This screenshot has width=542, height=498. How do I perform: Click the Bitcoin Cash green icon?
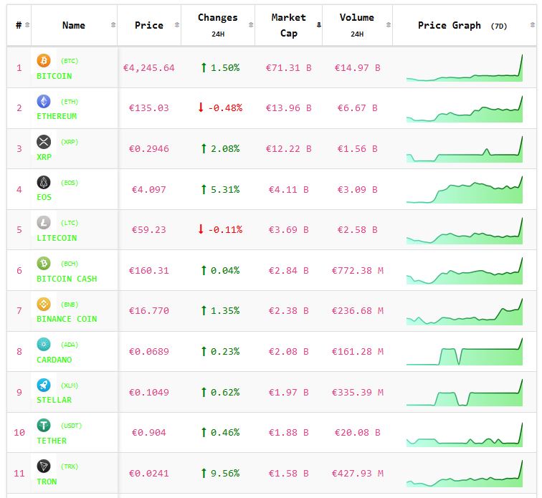tap(44, 264)
